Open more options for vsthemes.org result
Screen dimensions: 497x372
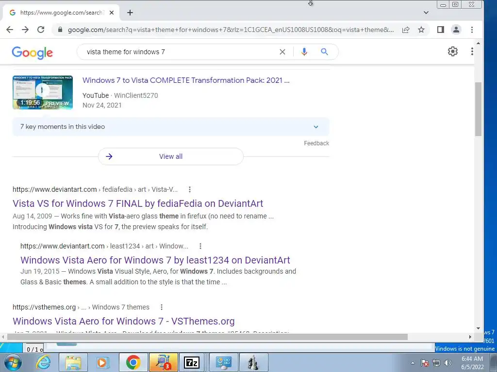click(161, 307)
